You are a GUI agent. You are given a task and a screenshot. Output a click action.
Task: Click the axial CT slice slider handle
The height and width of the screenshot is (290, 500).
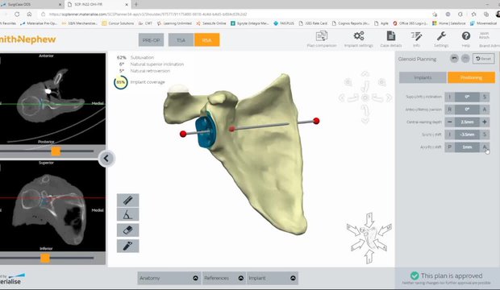tap(56, 151)
